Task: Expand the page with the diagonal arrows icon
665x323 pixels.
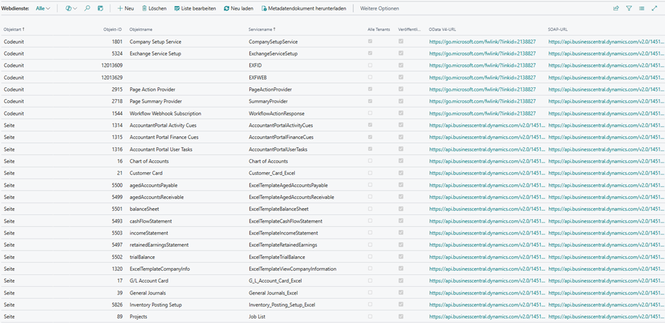Action: (x=655, y=8)
